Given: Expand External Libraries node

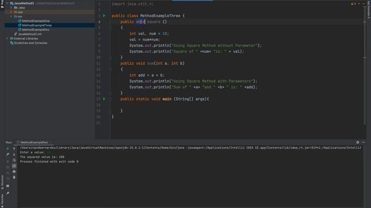Looking at the screenshot, I should (7, 39).
